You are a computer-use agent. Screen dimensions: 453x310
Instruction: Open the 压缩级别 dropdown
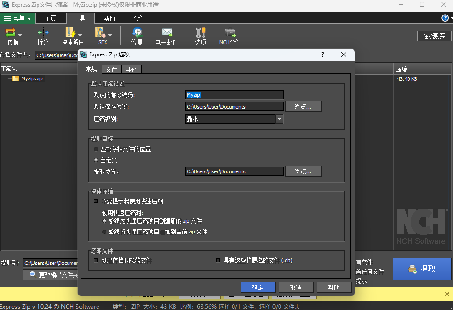point(279,118)
